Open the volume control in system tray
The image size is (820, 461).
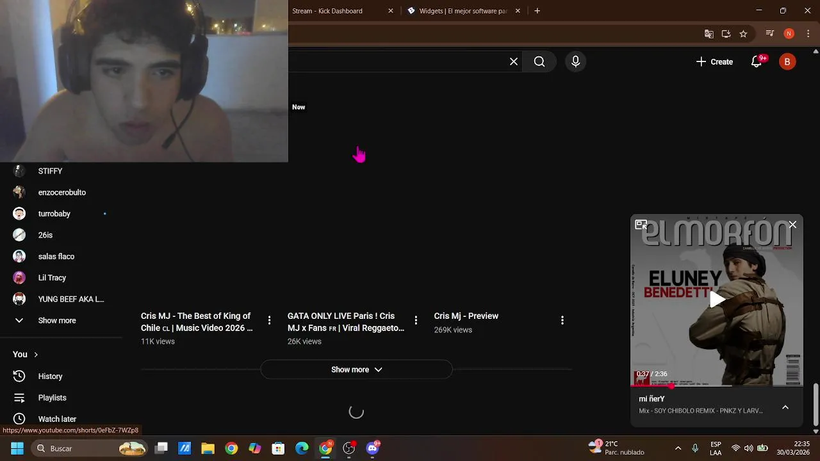748,448
